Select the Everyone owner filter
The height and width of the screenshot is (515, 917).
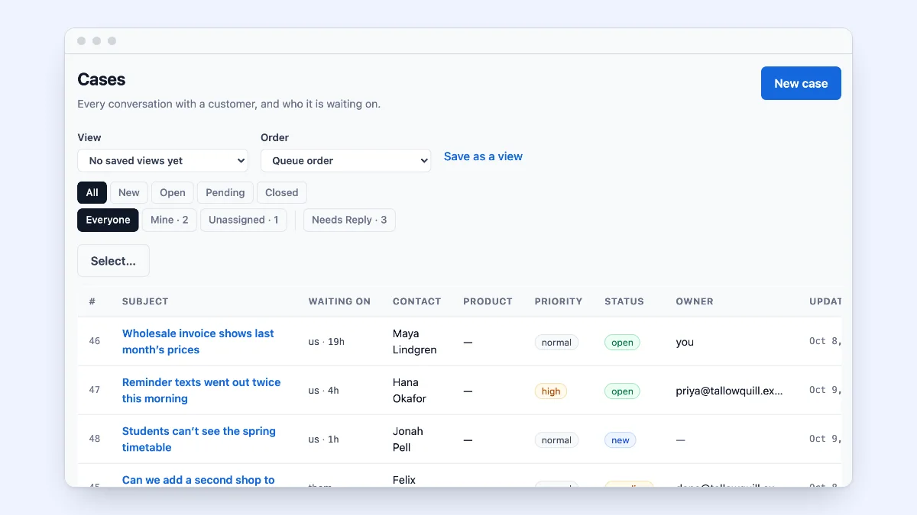[x=108, y=220]
